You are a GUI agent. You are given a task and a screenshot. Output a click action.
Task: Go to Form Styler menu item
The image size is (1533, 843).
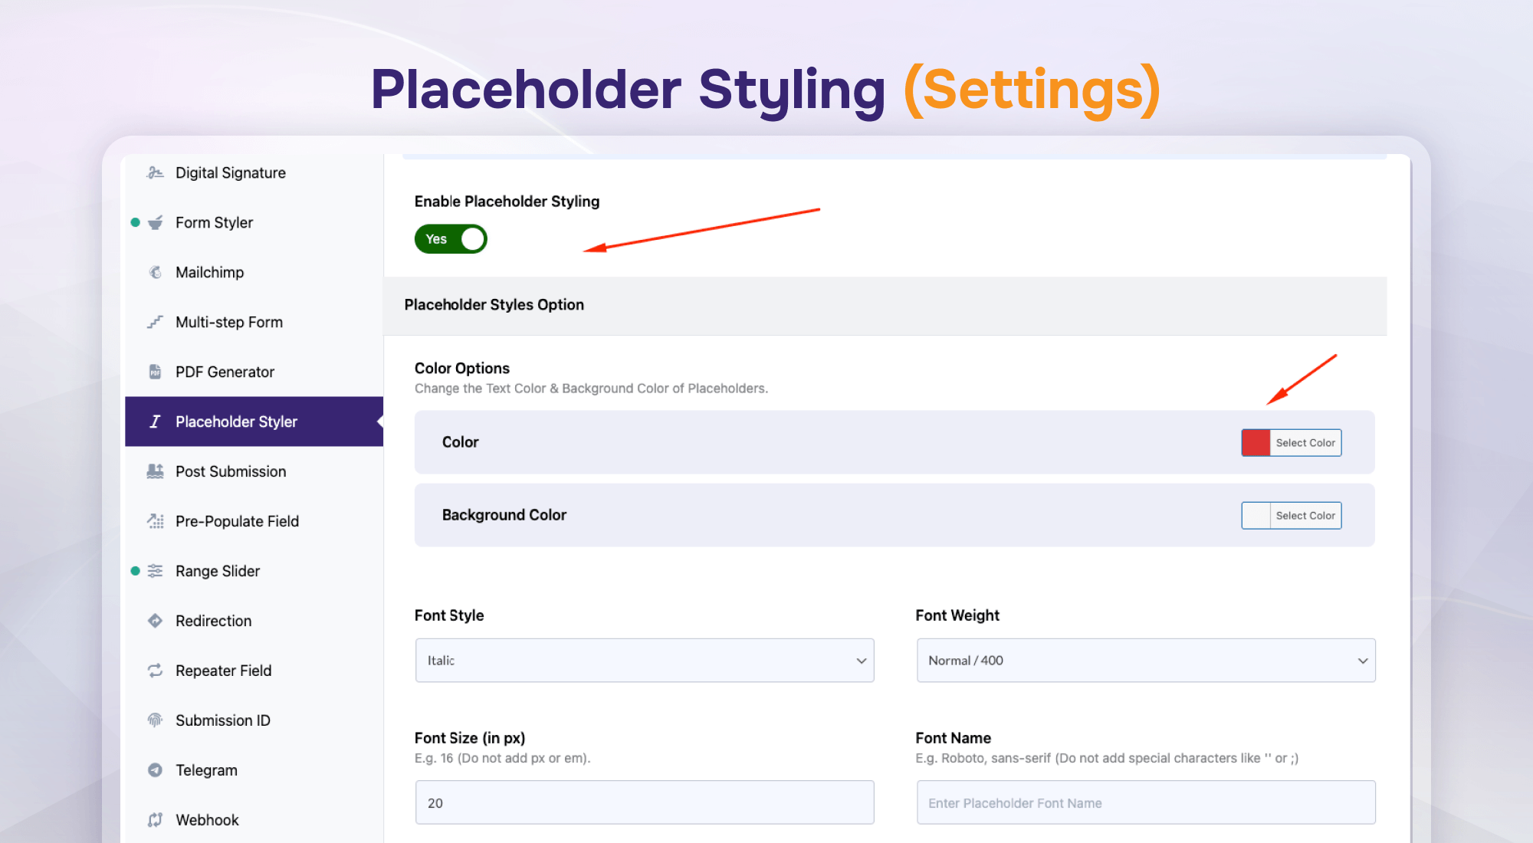254,222
